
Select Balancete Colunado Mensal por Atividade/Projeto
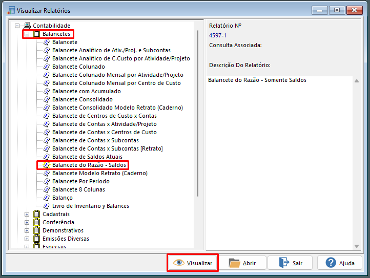point(118,75)
